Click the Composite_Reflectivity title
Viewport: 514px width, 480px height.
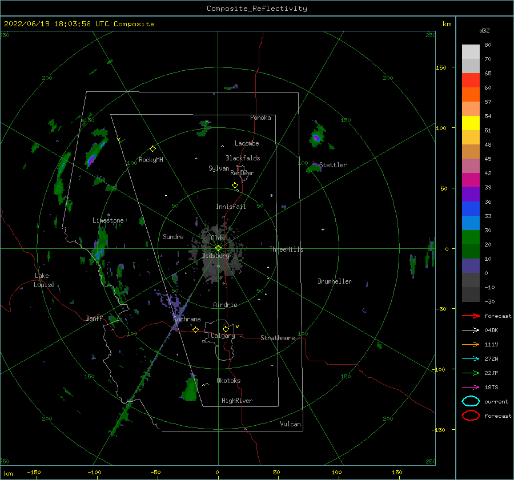click(x=256, y=9)
